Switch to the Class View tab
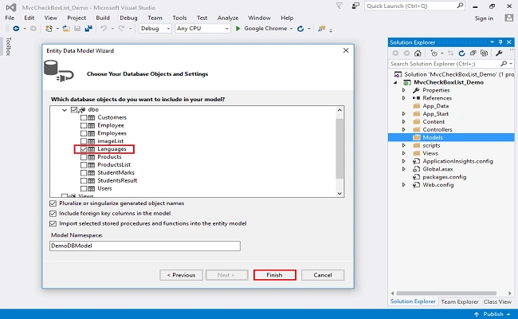The width and height of the screenshot is (518, 319). (497, 301)
